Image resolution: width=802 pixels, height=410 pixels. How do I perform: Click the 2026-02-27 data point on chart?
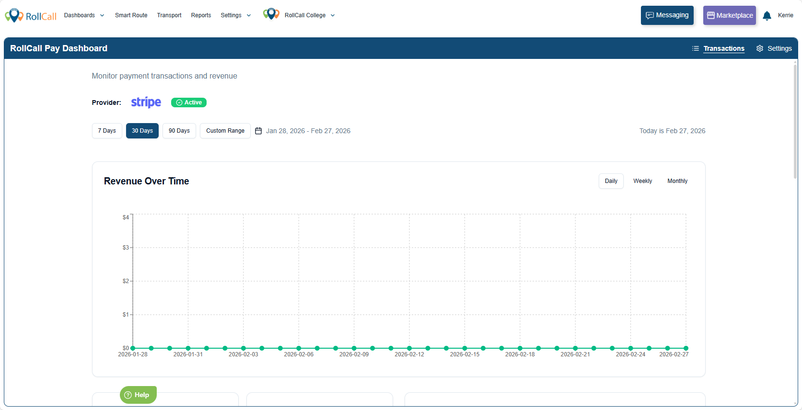coord(686,348)
